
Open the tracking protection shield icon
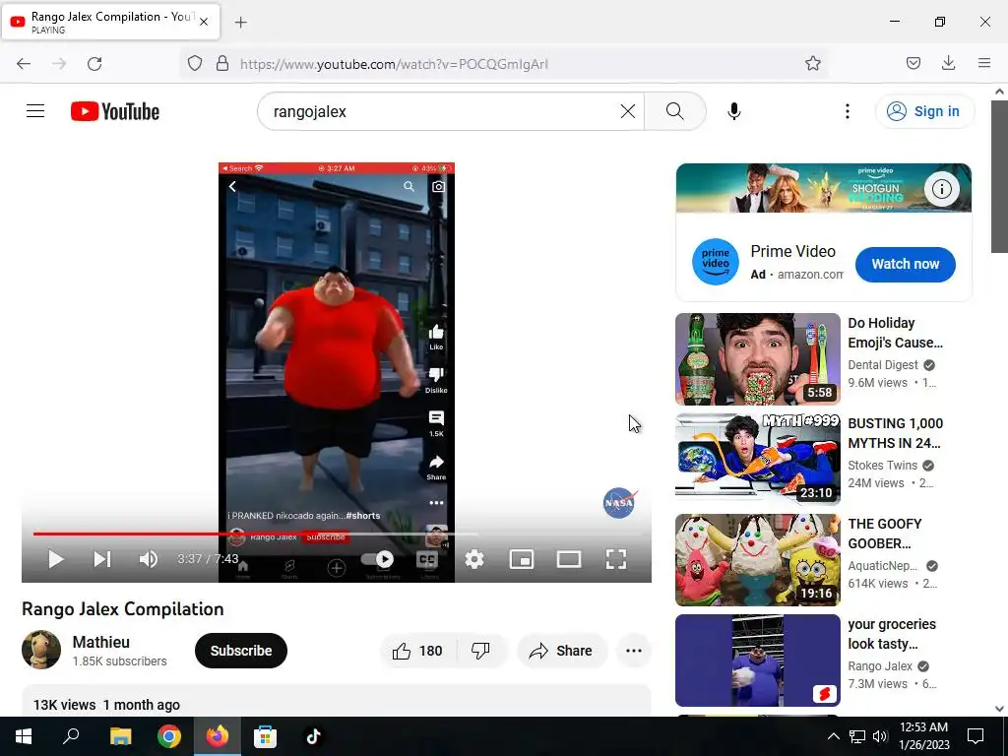tap(195, 64)
